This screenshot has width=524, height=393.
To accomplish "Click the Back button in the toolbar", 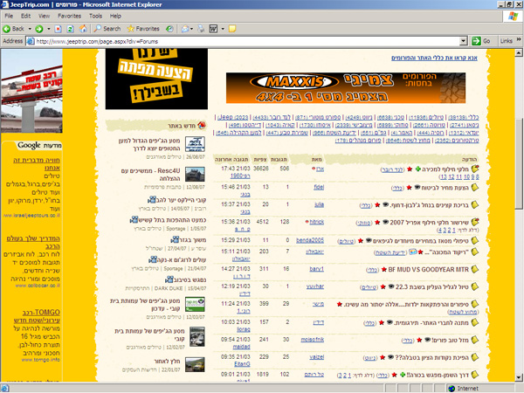I will [17, 28].
